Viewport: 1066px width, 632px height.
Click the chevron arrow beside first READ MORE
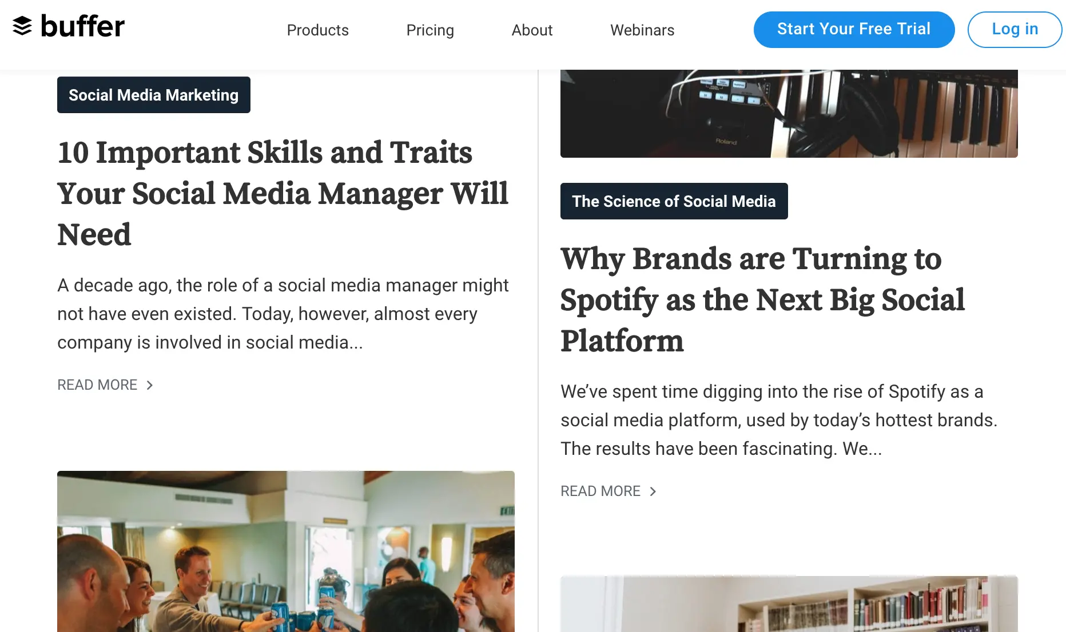click(x=149, y=385)
